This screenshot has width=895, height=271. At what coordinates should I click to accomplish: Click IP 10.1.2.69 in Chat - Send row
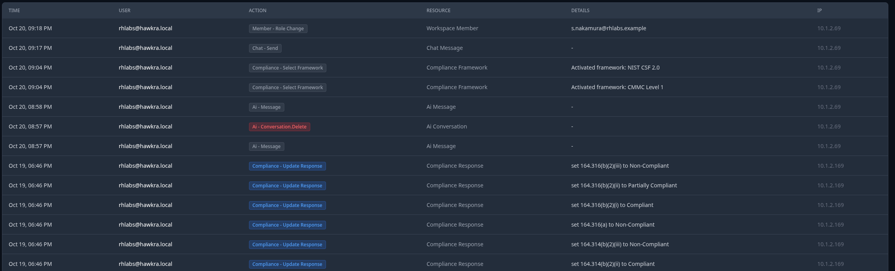829,48
